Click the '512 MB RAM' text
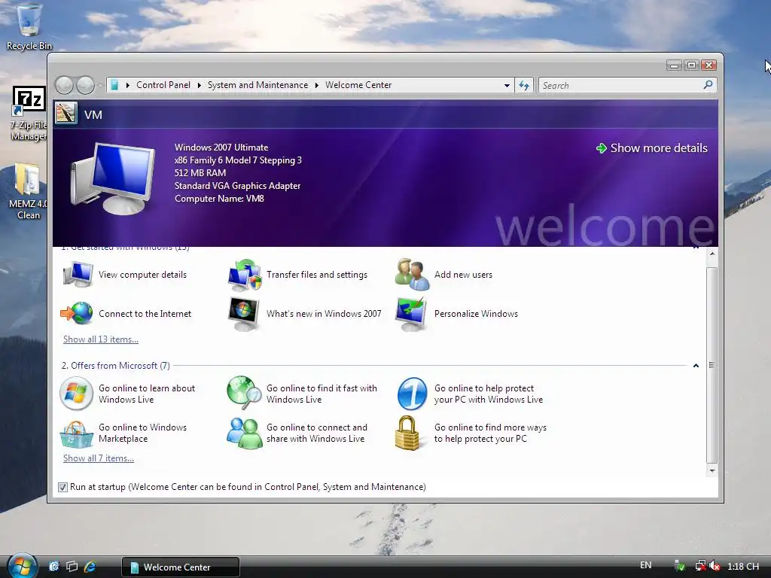Screen dimensions: 771x578 pos(200,172)
